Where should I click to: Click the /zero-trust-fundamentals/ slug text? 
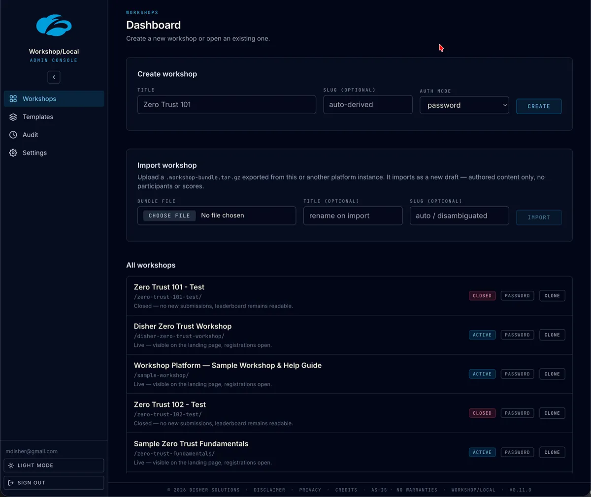[174, 454]
